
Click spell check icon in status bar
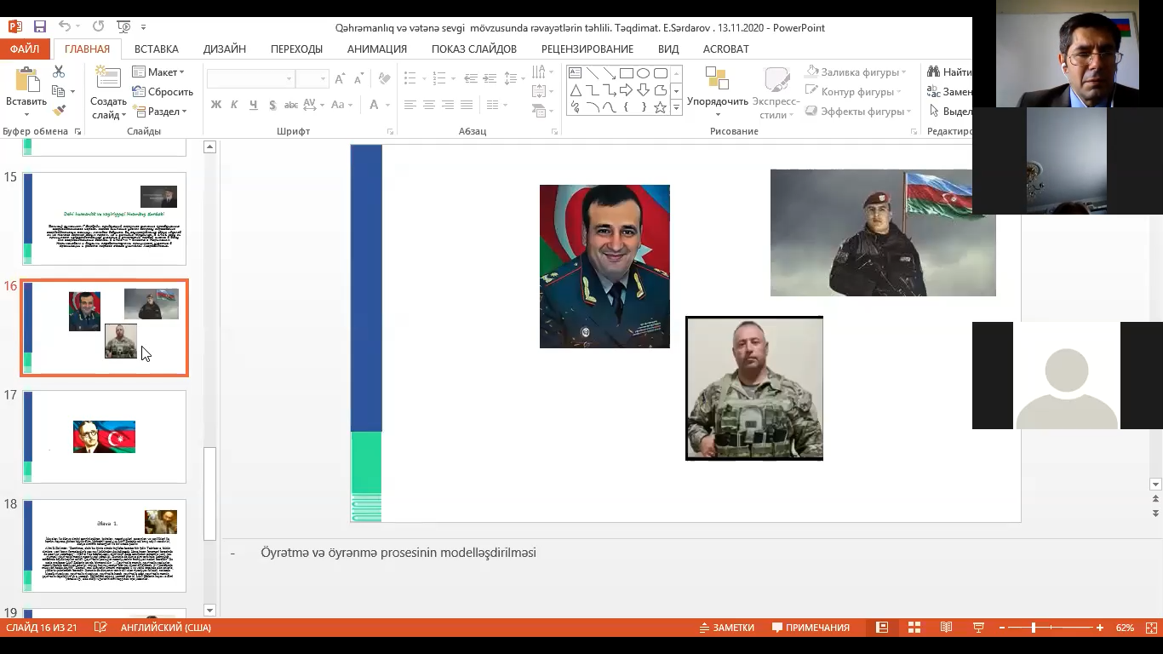point(100,628)
